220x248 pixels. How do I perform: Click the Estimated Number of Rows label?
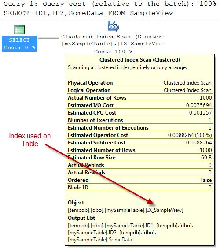[102, 150]
